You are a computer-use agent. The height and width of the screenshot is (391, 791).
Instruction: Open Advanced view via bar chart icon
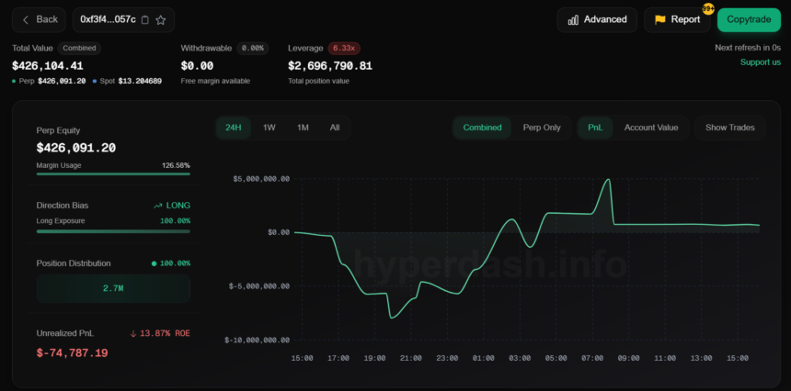(574, 19)
